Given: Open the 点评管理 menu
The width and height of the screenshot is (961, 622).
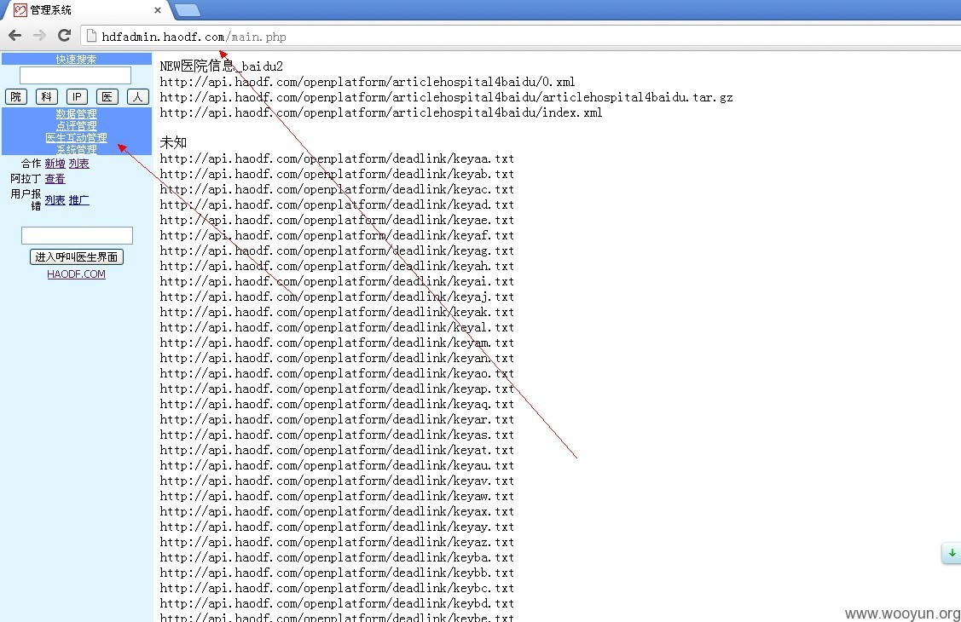Looking at the screenshot, I should (77, 125).
